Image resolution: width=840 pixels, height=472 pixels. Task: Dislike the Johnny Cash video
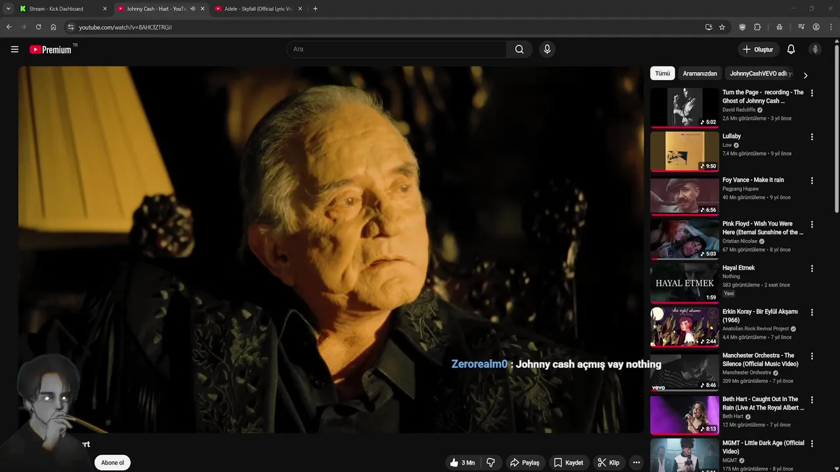point(490,462)
